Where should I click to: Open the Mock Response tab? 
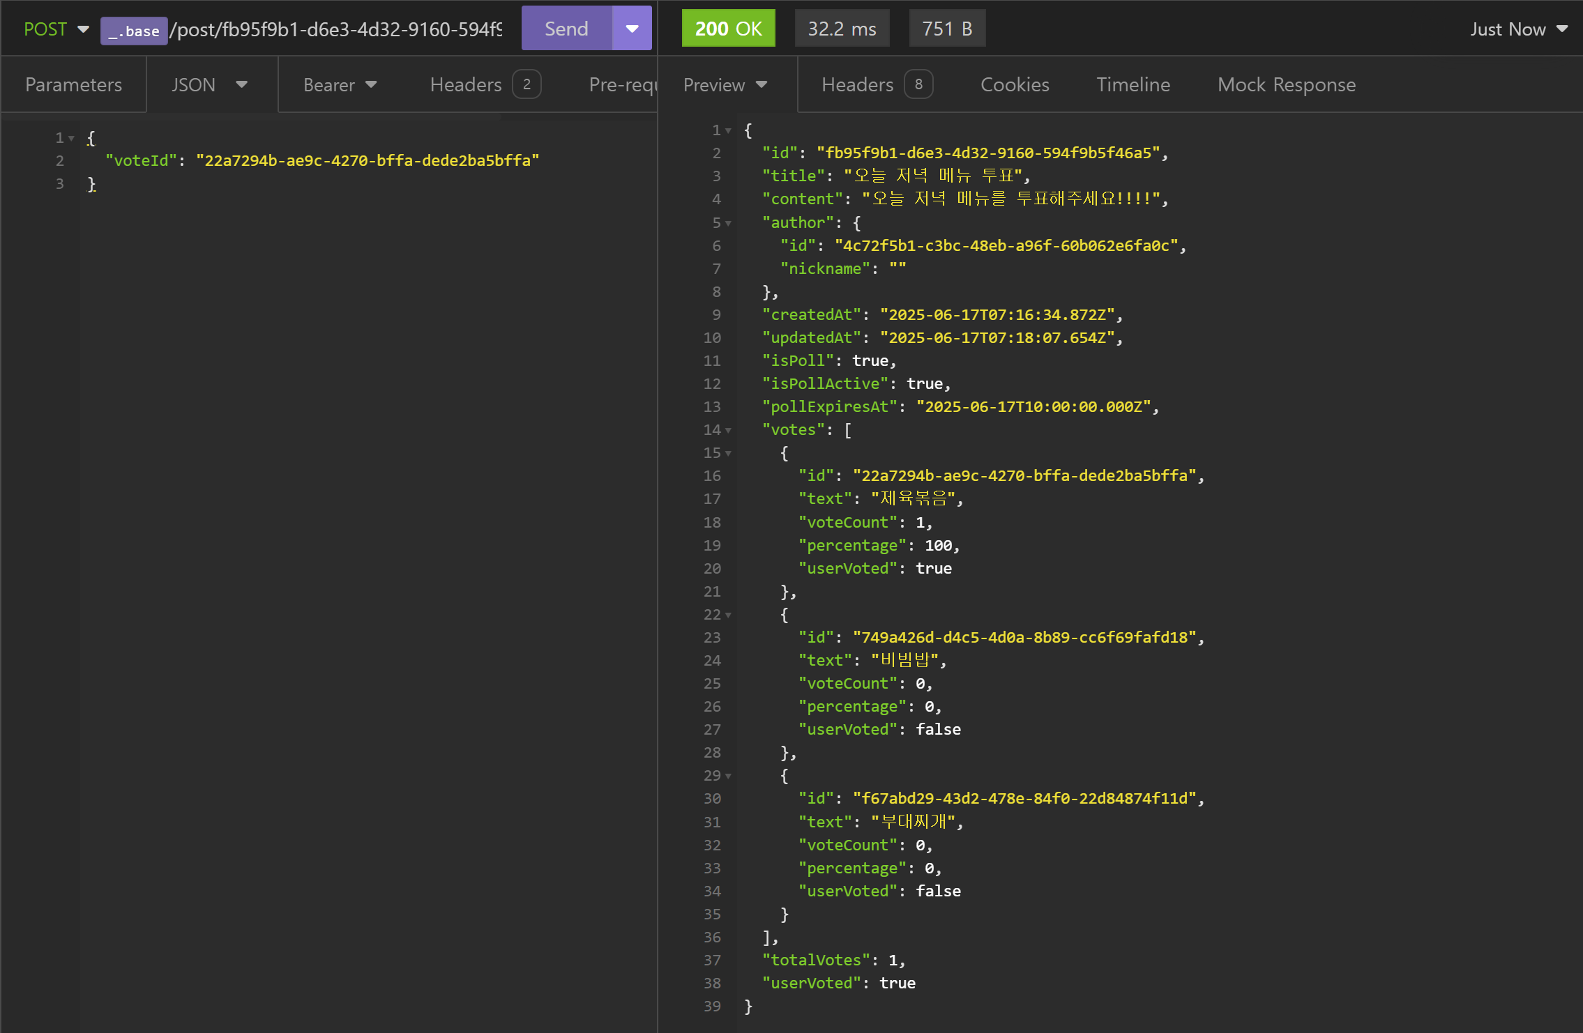1286,84
